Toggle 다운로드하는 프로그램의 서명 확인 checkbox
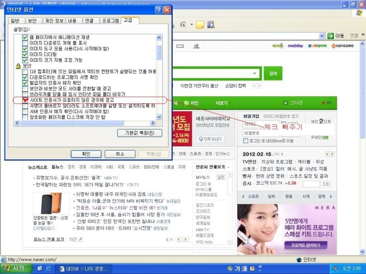This screenshot has width=366, height=274. (x=25, y=77)
